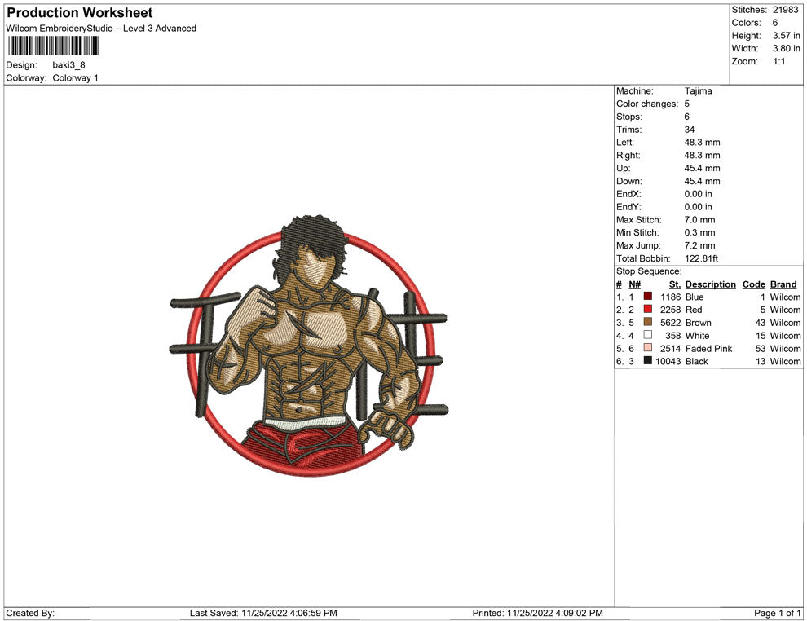Click the Stops value 6
Viewport: 807px width, 621px height.
686,117
